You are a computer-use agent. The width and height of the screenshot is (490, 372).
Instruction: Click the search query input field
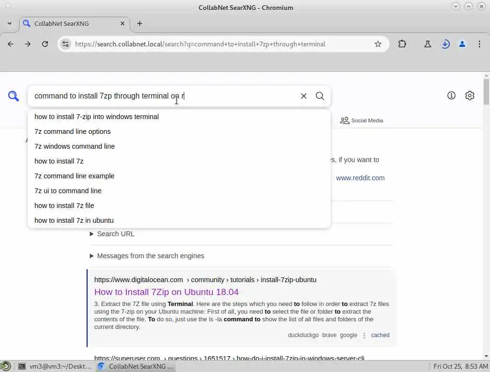coord(163,96)
